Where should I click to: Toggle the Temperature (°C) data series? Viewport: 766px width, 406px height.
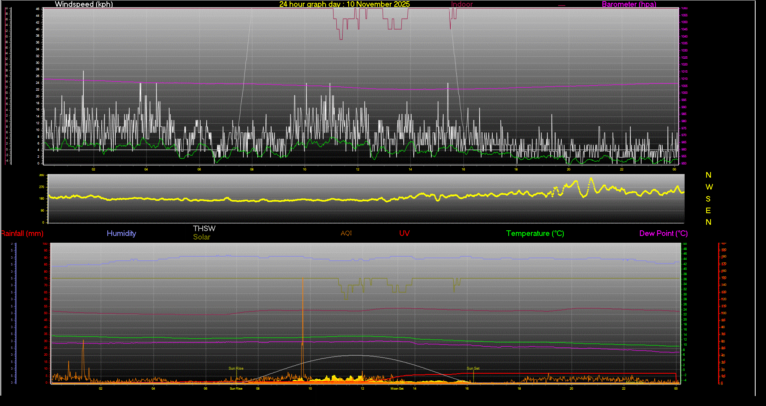click(x=535, y=234)
